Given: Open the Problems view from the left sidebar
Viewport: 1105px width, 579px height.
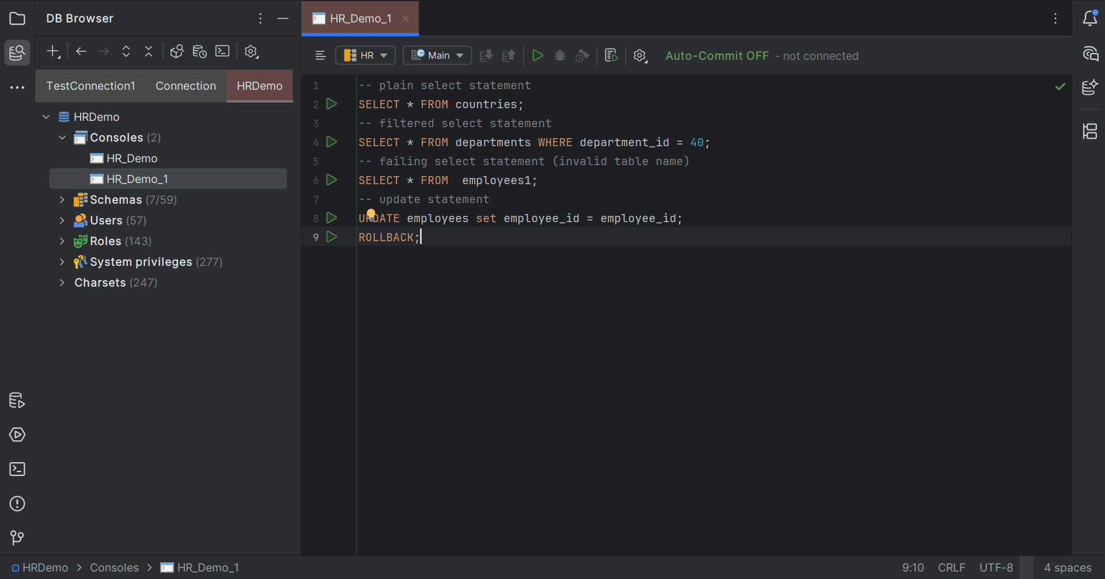Looking at the screenshot, I should coord(17,504).
